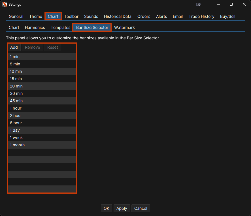Screen dimensions: 251x216
Task: Open the Trade History tab
Action: pyautogui.click(x=201, y=16)
